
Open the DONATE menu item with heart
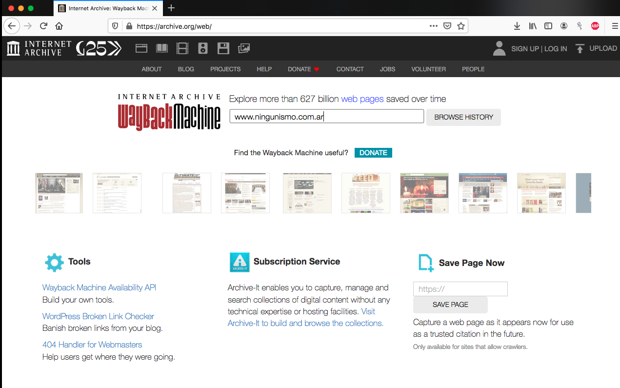pos(303,69)
